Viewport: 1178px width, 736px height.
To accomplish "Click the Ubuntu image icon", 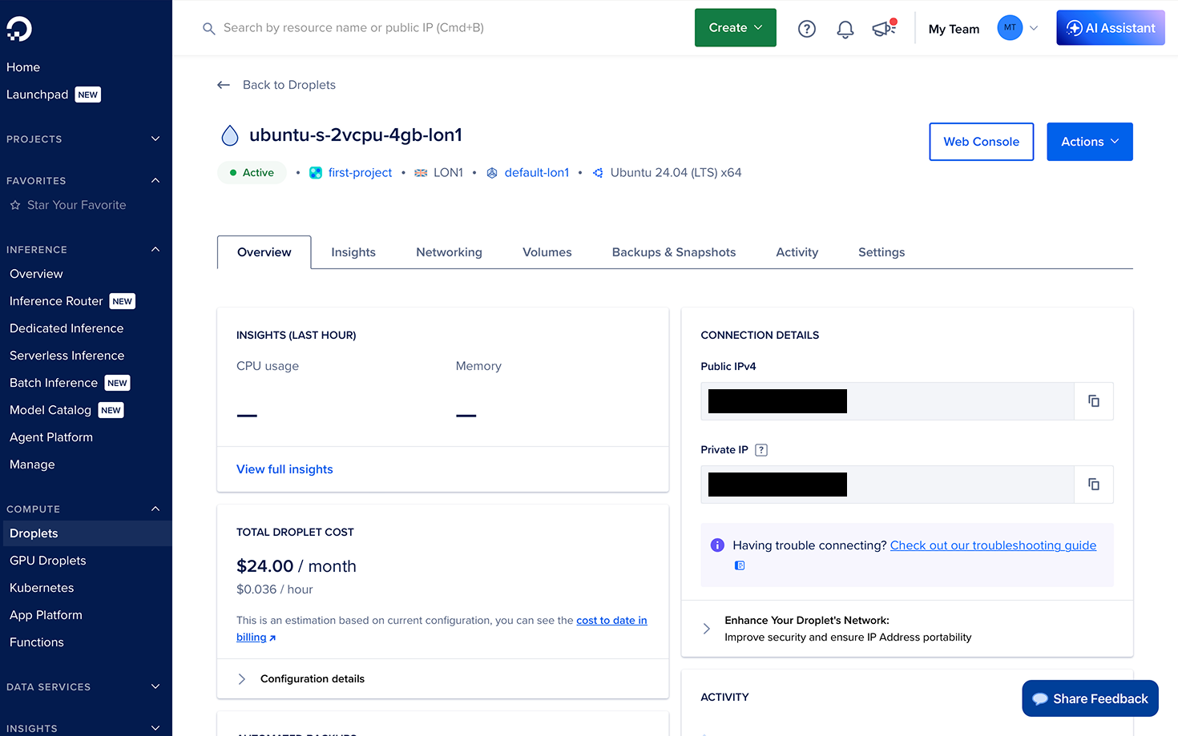I will point(598,173).
